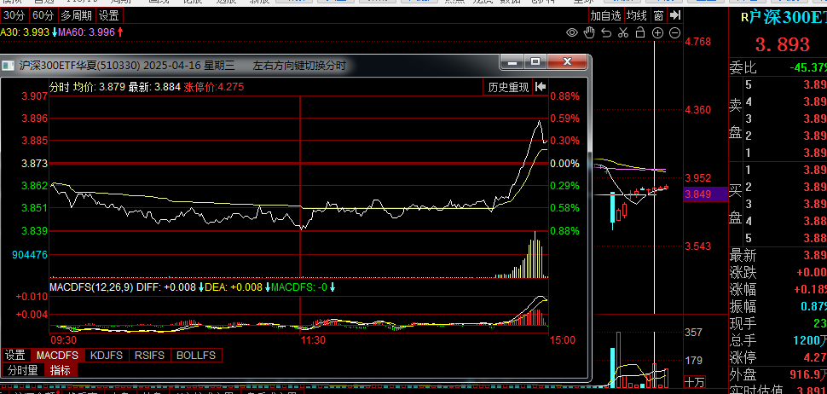Toggle the eye visibility icon
Image resolution: width=827 pixels, height=394 pixels.
point(572,32)
